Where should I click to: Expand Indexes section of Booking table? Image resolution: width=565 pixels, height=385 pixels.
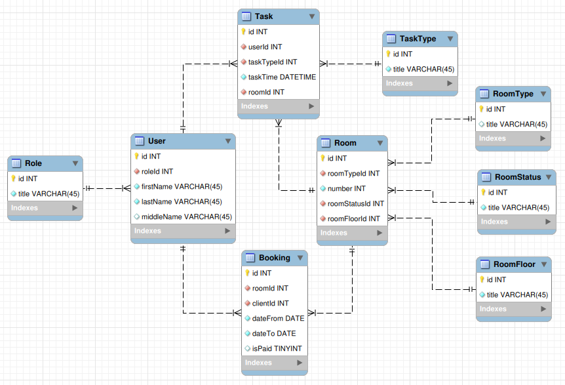[x=300, y=363]
